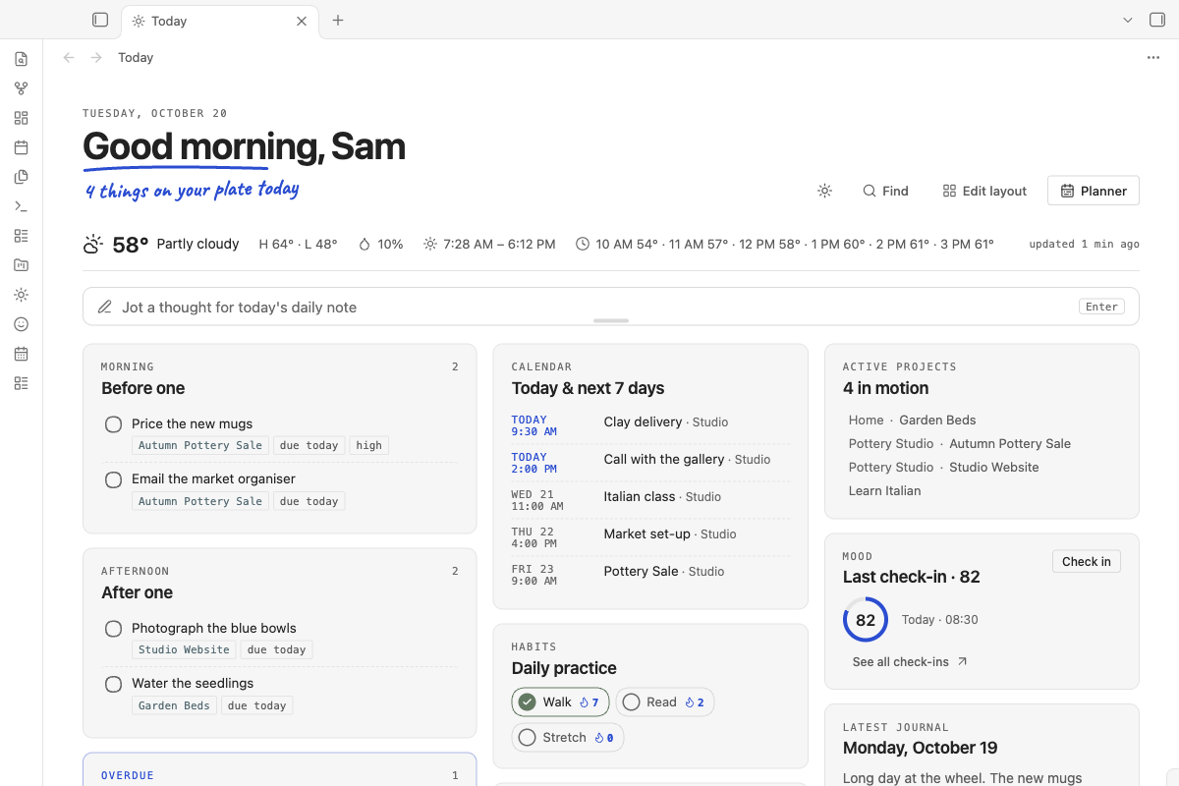Viewport: 1179px width, 786px height.
Task: Open the command palette ribbon icon
Action: pyautogui.click(x=22, y=206)
